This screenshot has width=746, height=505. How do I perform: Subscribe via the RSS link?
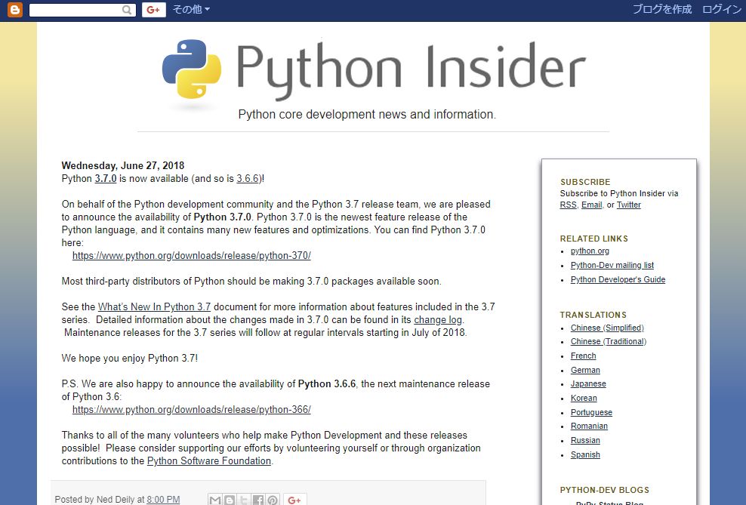click(x=568, y=205)
